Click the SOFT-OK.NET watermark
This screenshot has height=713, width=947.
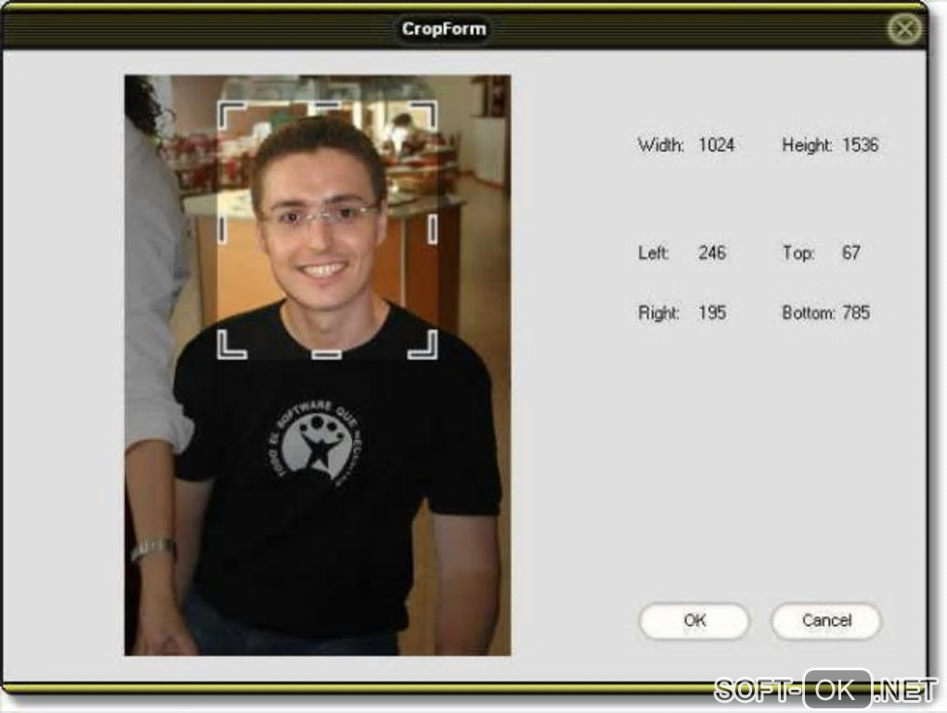point(825,690)
